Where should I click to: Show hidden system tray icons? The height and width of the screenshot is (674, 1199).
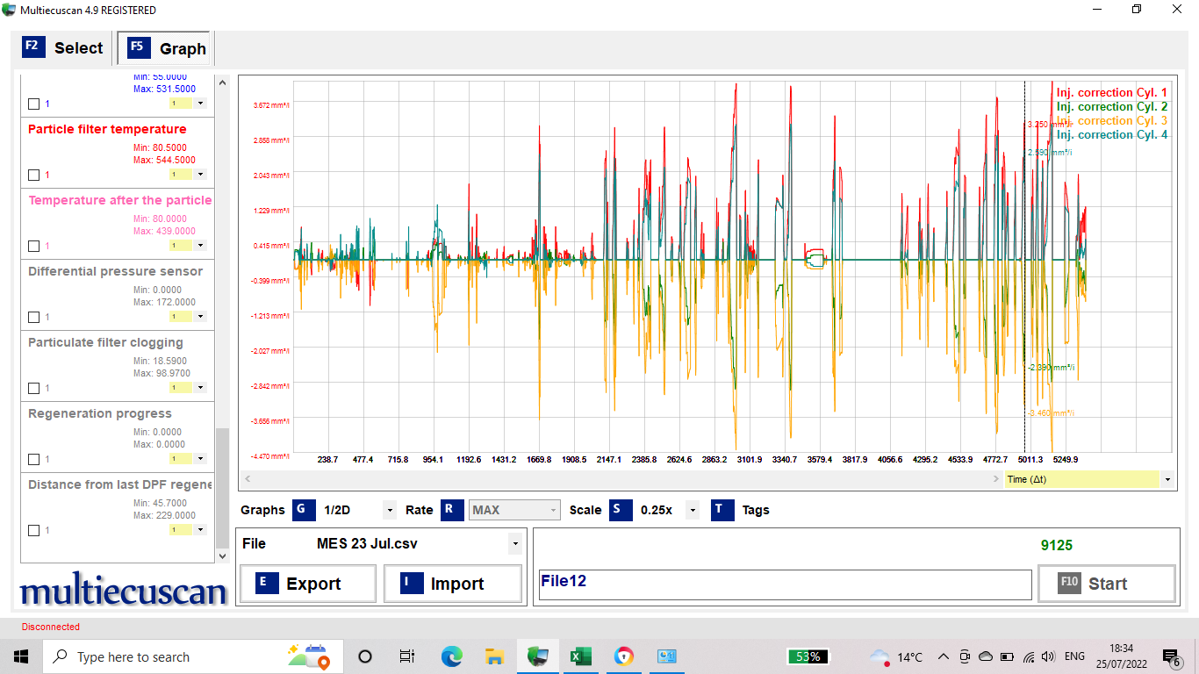click(x=944, y=656)
